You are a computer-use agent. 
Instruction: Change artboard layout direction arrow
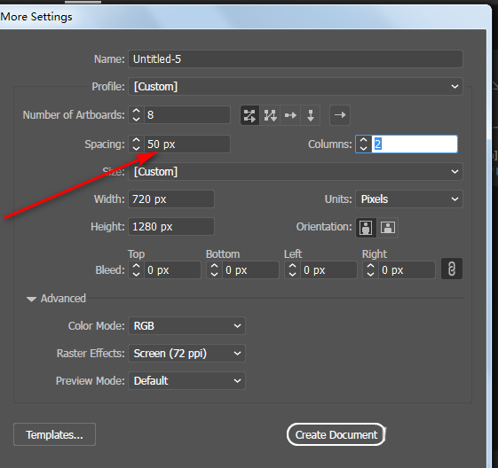340,115
